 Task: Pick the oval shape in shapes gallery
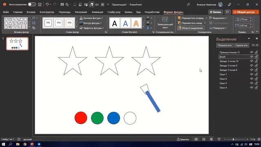tap(25, 19)
